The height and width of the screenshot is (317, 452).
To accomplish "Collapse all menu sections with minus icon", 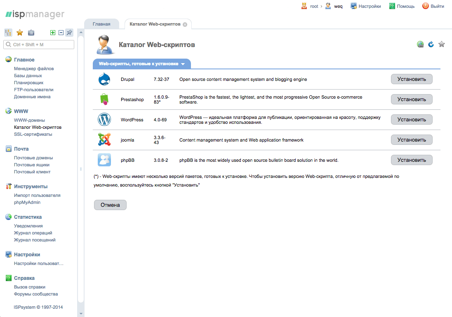I will (61, 33).
